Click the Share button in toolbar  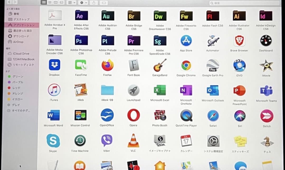pyautogui.click(x=94, y=2)
